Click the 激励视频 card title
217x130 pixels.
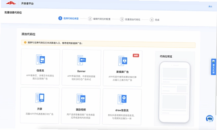pyautogui.click(x=81, y=110)
